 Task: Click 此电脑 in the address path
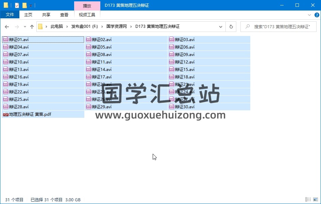point(57,26)
